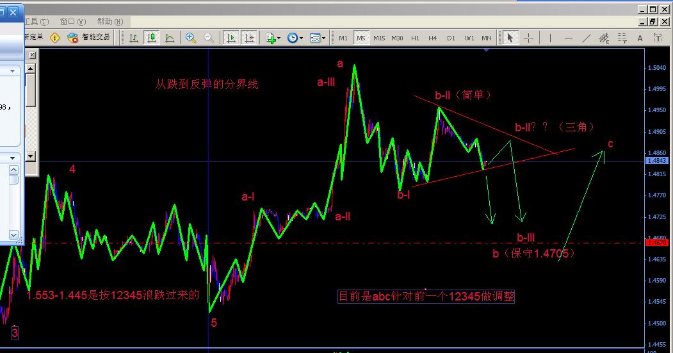The width and height of the screenshot is (673, 353).
Task: Click the chart shift triangle marker at top
Action: pos(486,50)
